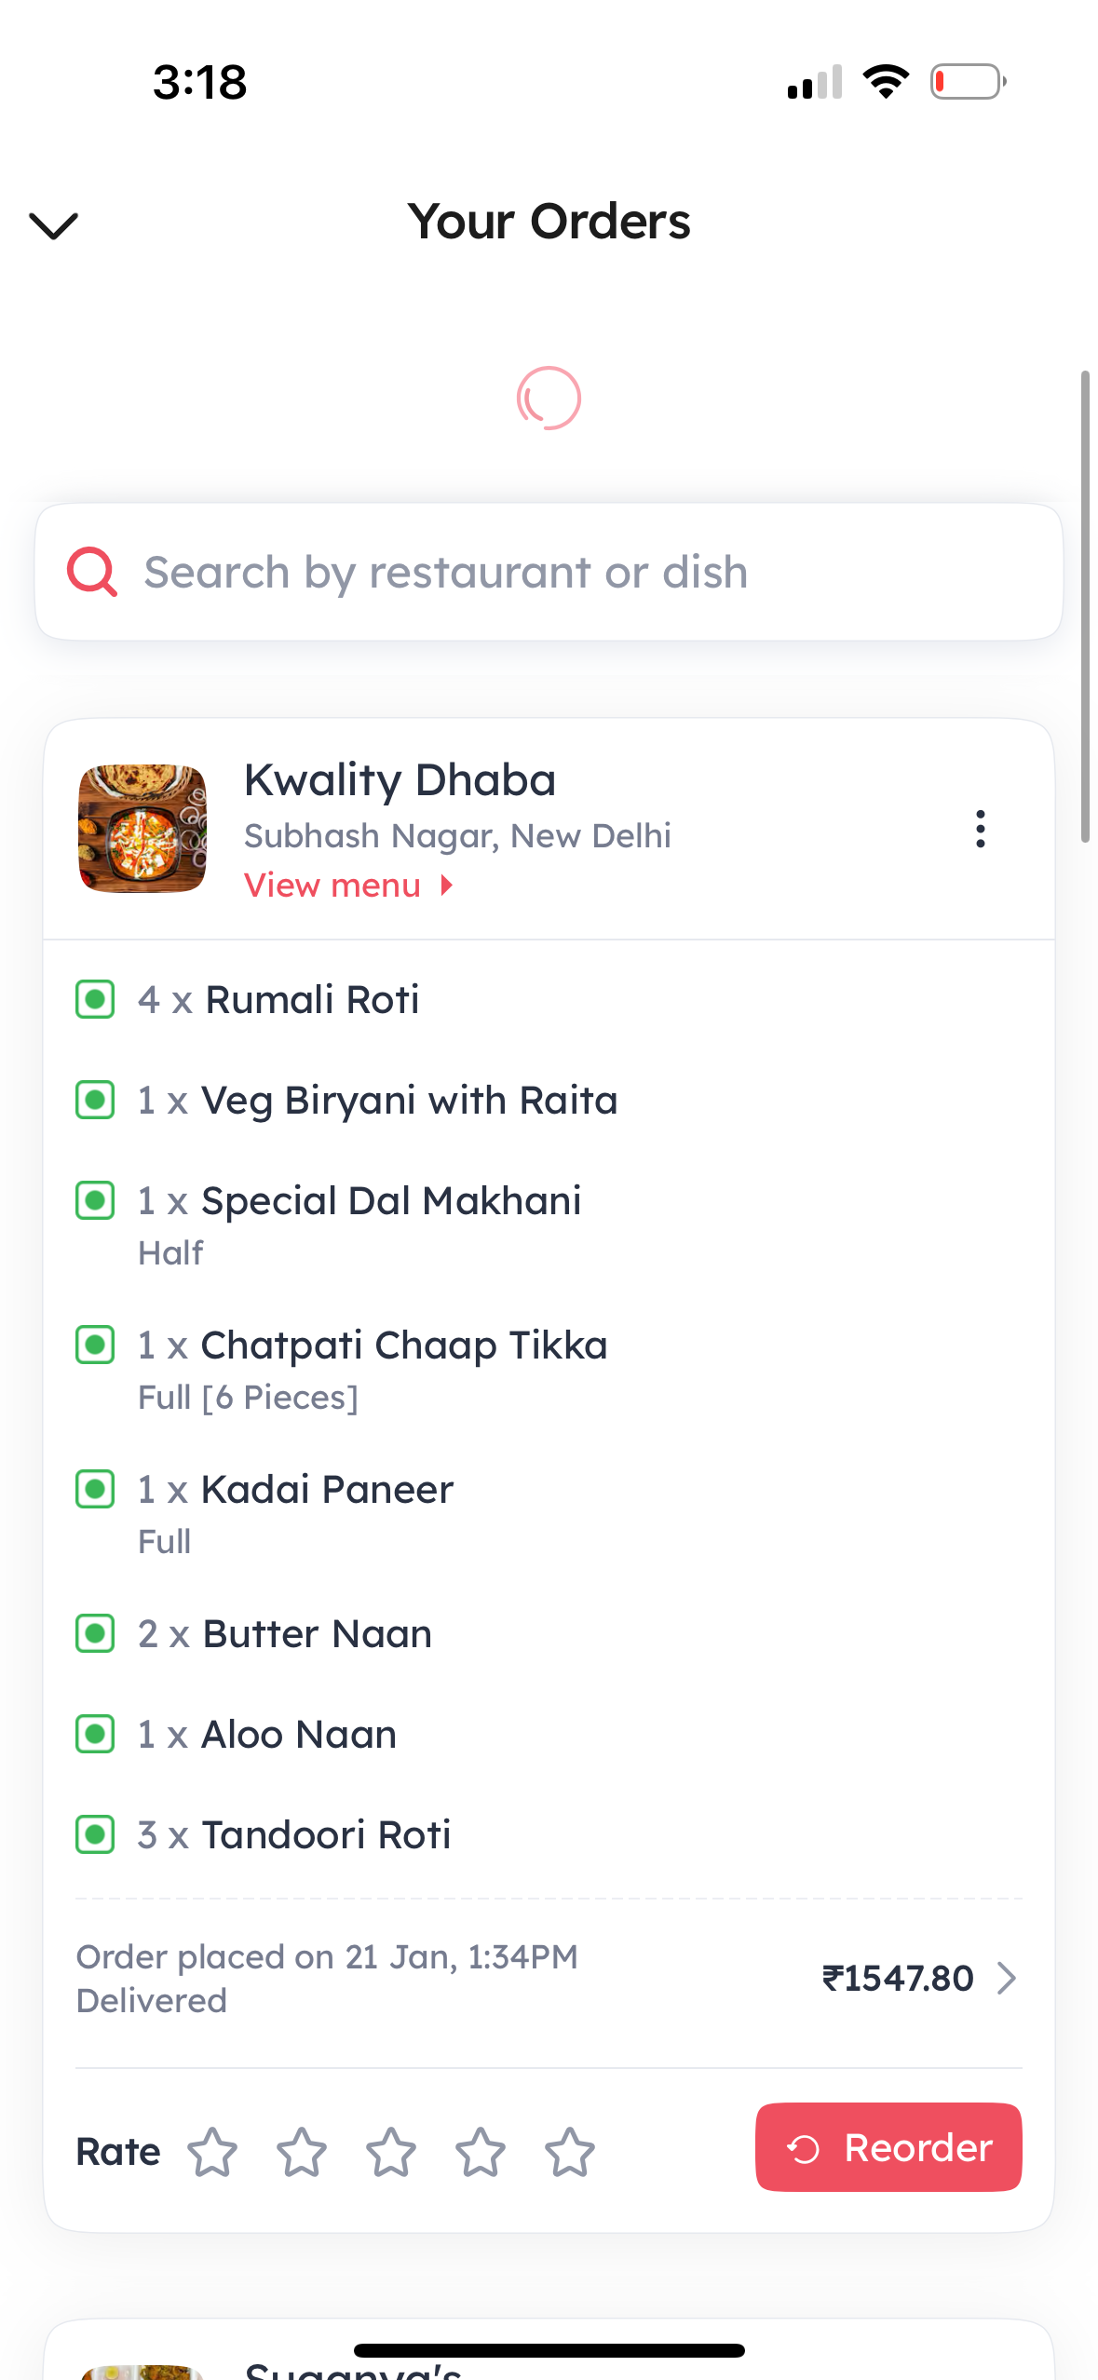The image size is (1098, 2380).
Task: Expand order details via ₹1547.80 chevron
Action: pos(1006,1978)
